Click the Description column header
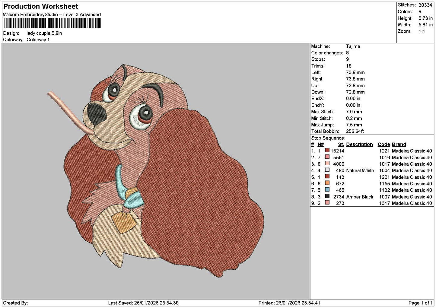The height and width of the screenshot is (308, 436). [x=359, y=144]
